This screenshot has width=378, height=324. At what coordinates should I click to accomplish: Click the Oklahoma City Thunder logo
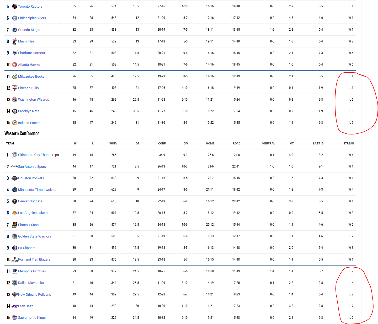tap(15, 155)
